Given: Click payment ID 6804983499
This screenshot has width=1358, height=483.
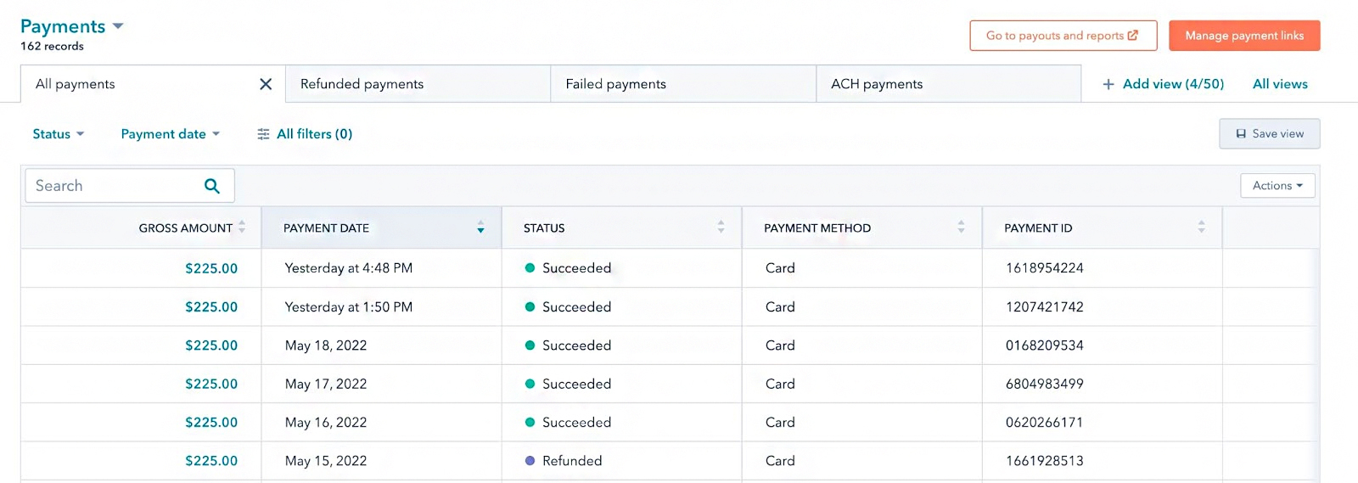Looking at the screenshot, I should pyautogui.click(x=1044, y=384).
